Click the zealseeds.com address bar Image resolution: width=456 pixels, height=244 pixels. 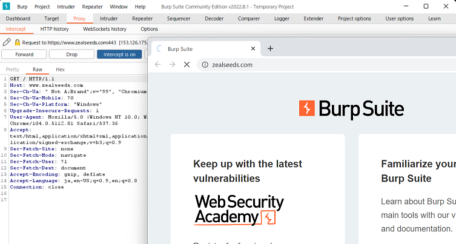click(326, 65)
